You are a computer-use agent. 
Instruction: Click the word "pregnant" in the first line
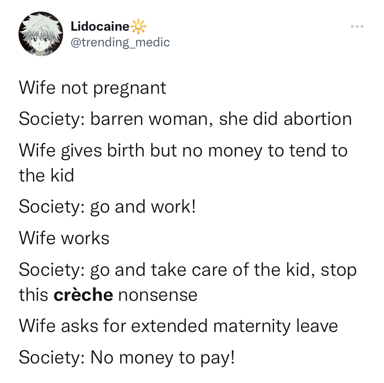(129, 88)
